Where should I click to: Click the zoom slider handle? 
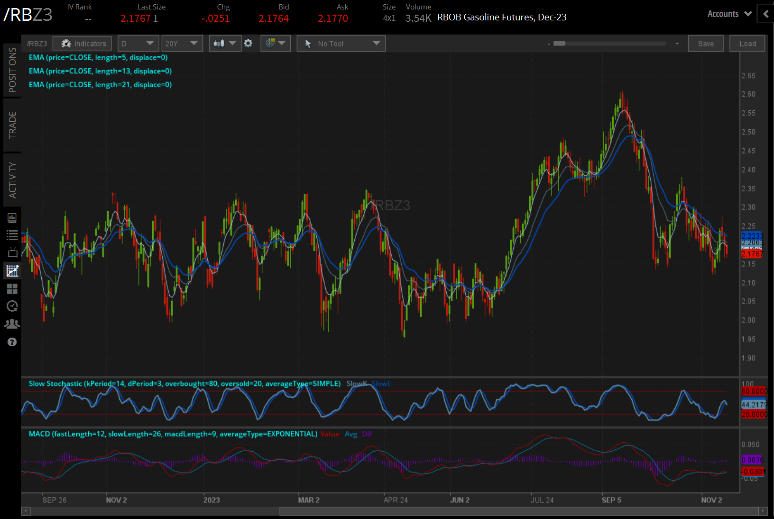559,44
